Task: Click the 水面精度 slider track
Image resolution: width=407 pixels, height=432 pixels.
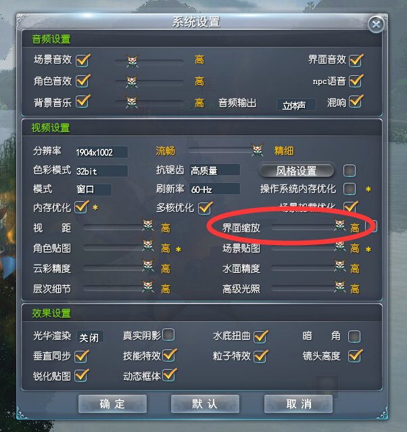Action: (x=302, y=267)
